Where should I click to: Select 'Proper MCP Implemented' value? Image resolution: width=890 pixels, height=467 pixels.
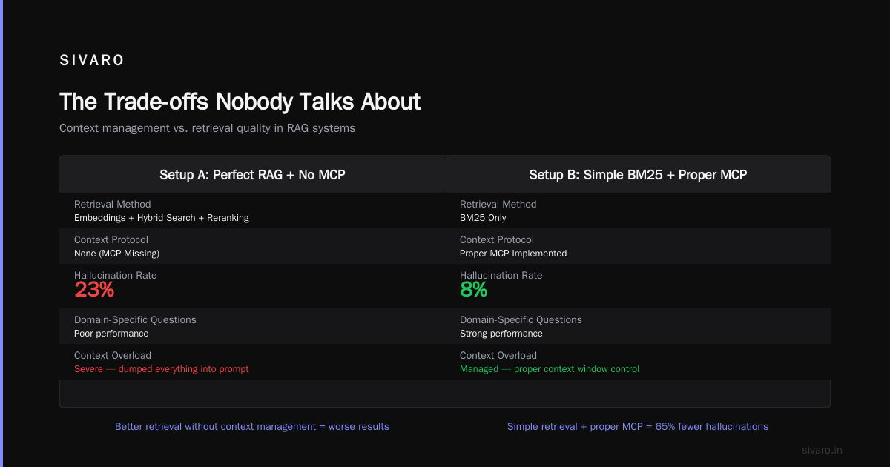click(x=513, y=254)
